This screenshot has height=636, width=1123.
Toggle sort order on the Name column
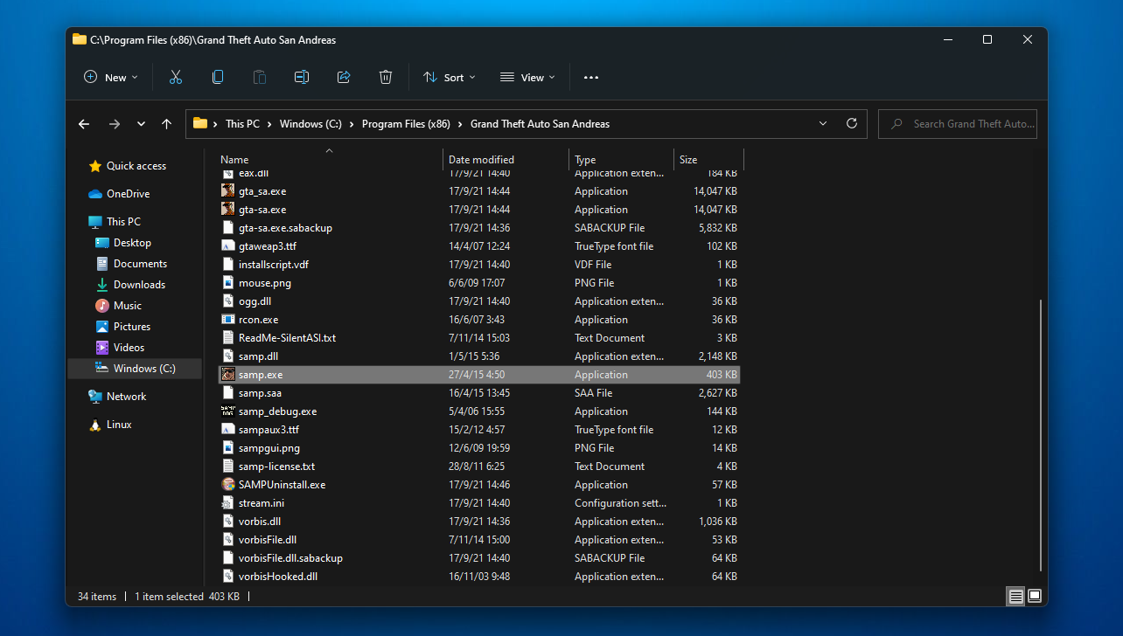pyautogui.click(x=234, y=159)
